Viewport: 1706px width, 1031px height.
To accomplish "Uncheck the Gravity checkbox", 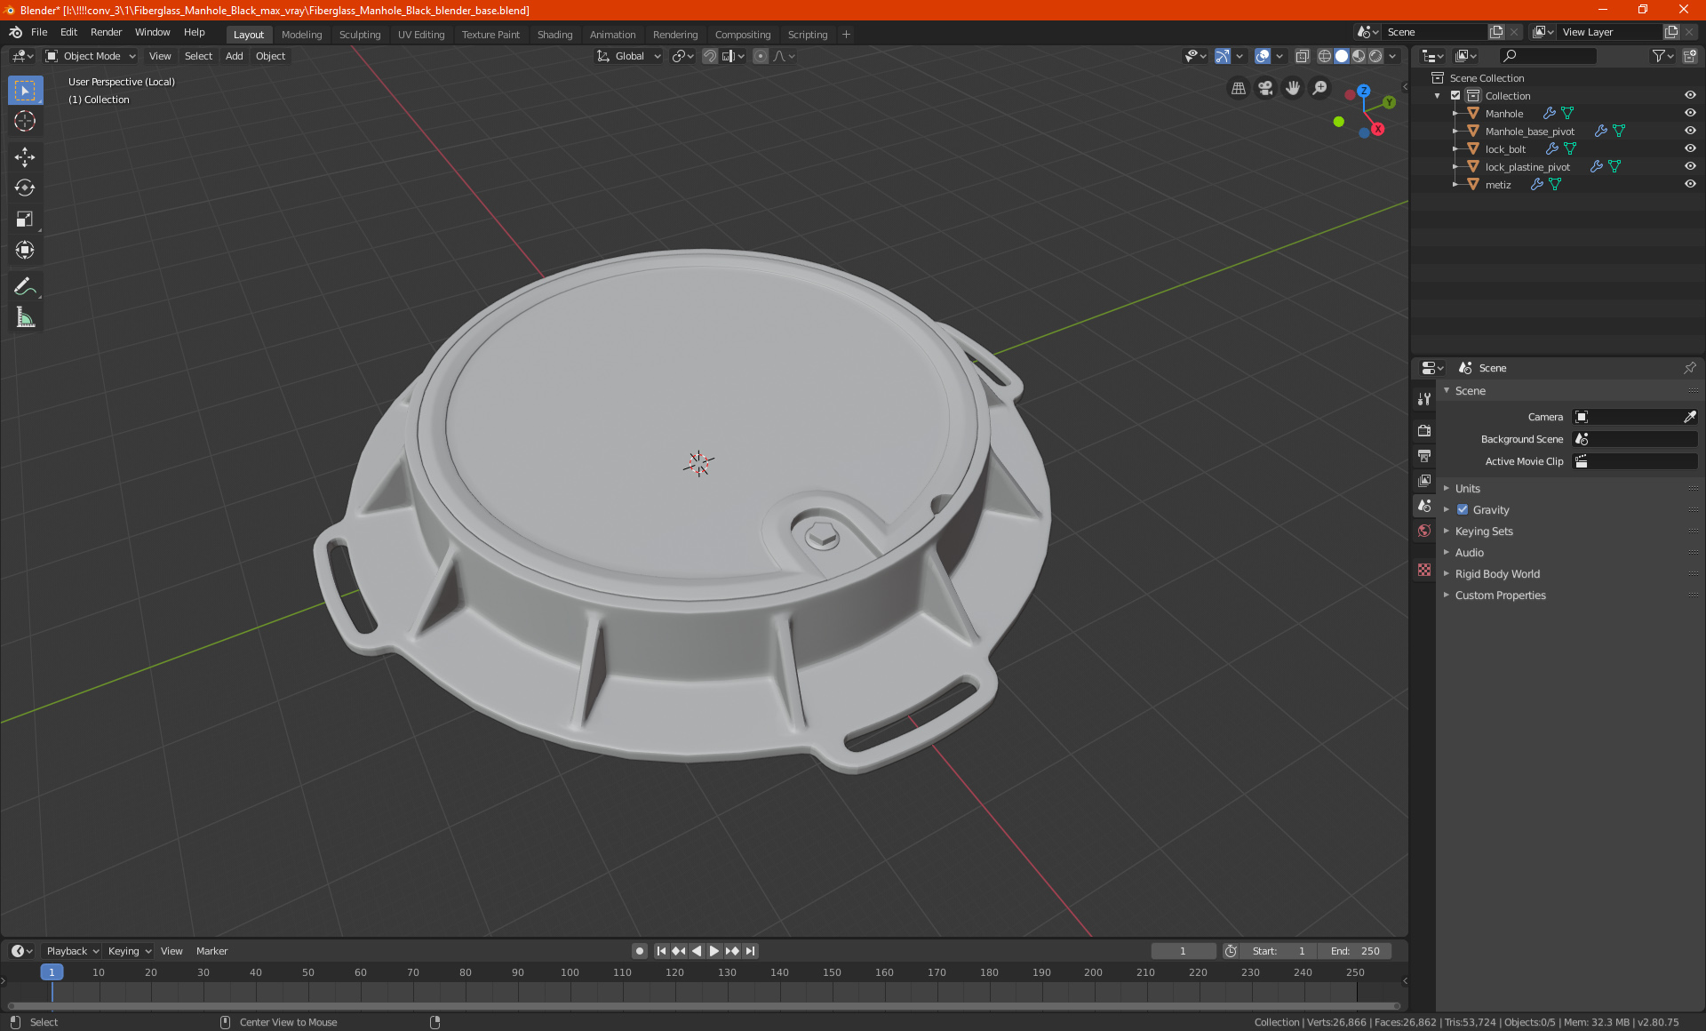I will pyautogui.click(x=1463, y=510).
